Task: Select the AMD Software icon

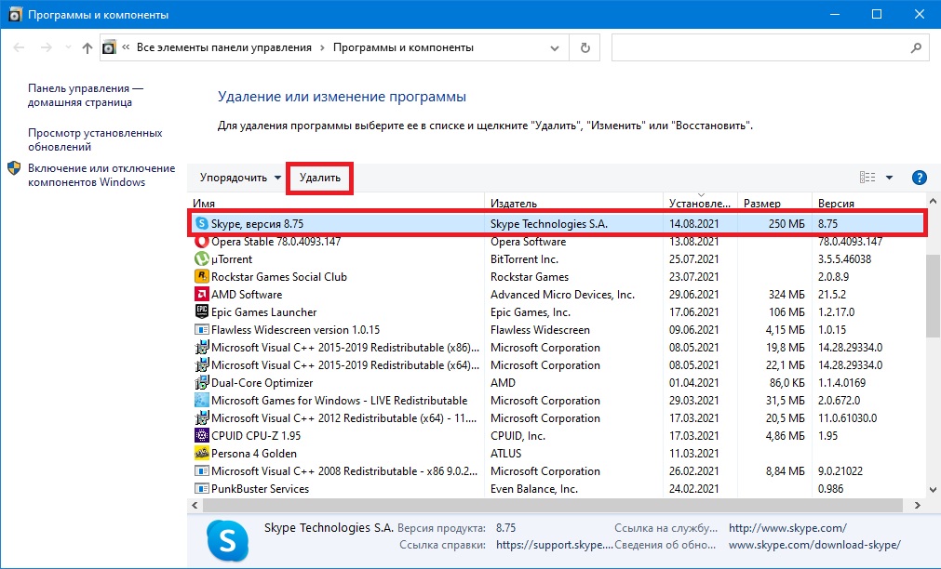Action: point(202,295)
